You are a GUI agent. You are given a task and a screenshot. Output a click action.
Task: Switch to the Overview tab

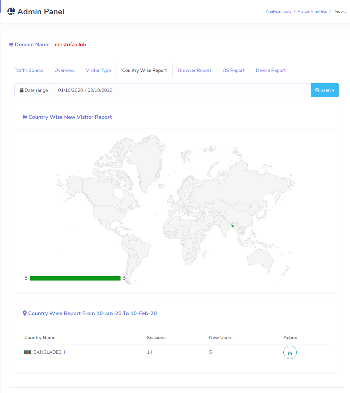(65, 71)
